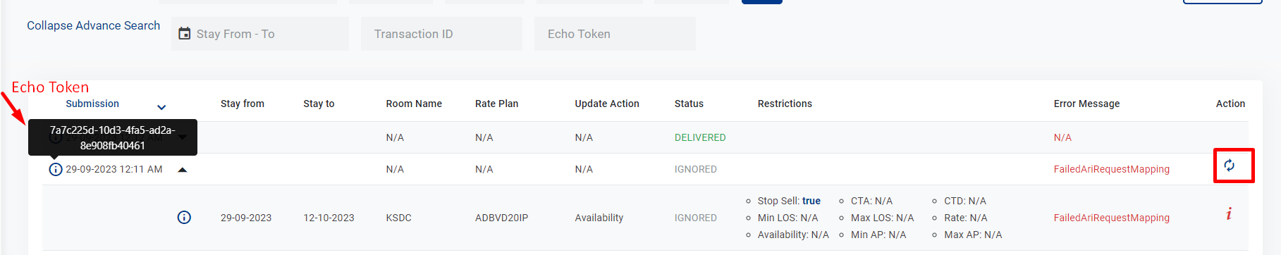Click the echo token tooltip 7a7c225d
This screenshot has height=255, width=1281.
tap(113, 137)
